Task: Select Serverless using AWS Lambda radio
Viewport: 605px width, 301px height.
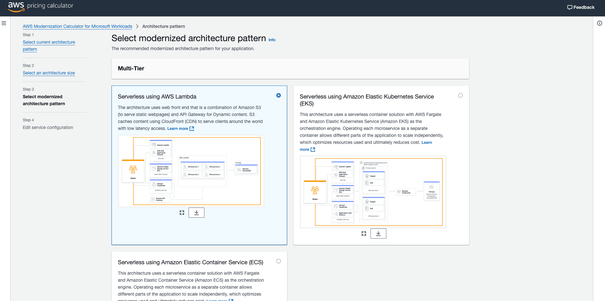Action: (x=279, y=95)
